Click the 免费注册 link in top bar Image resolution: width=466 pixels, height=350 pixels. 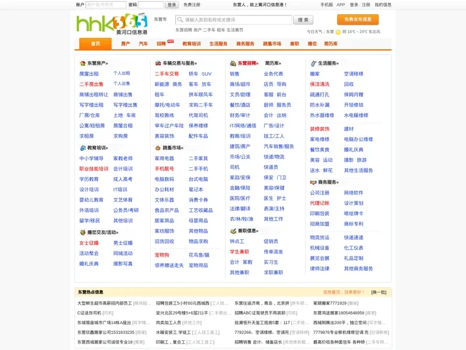pyautogui.click(x=192, y=5)
